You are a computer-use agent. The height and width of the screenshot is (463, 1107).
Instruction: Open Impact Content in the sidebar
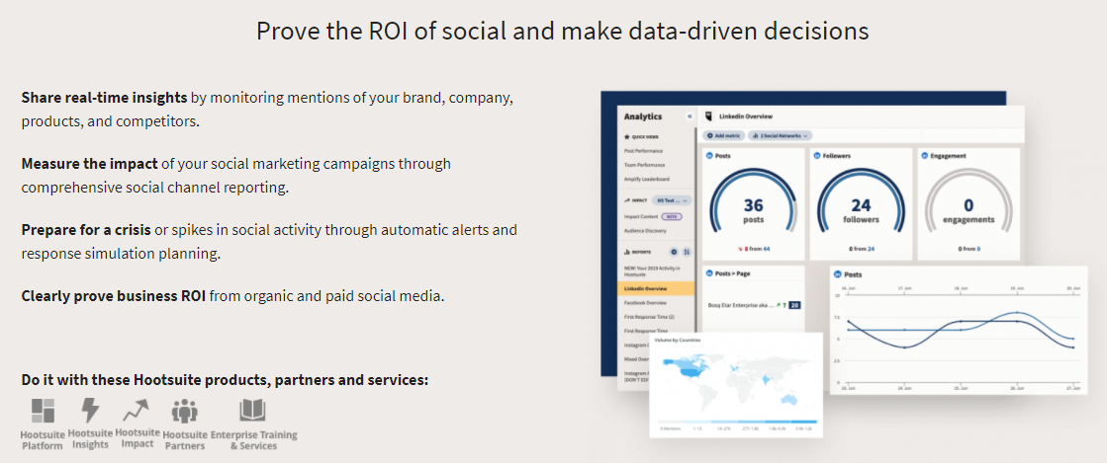pyautogui.click(x=641, y=216)
